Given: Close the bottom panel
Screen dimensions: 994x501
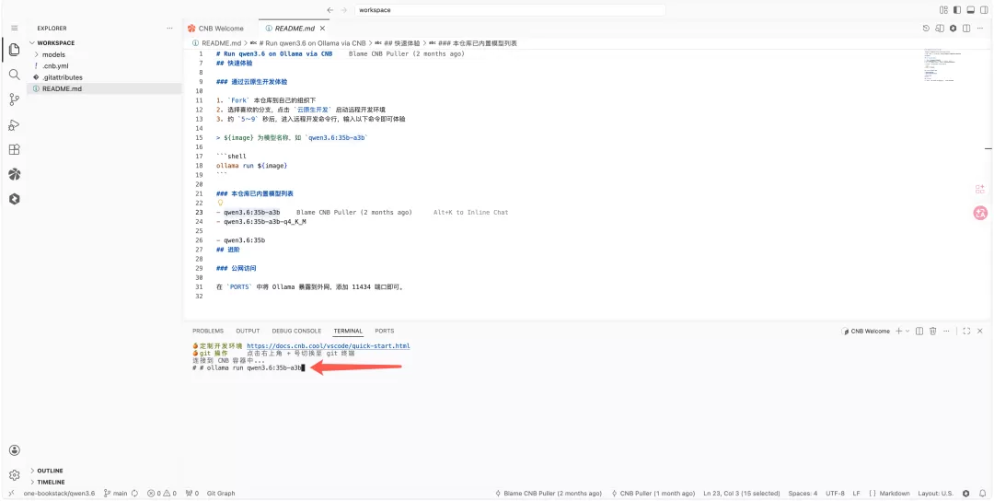Looking at the screenshot, I should tap(980, 331).
